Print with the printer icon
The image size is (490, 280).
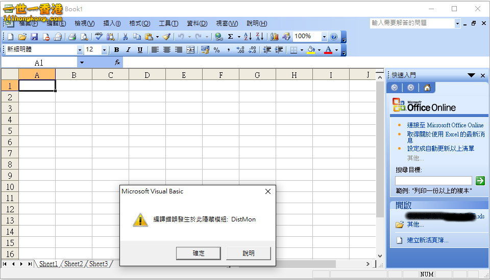click(x=72, y=37)
